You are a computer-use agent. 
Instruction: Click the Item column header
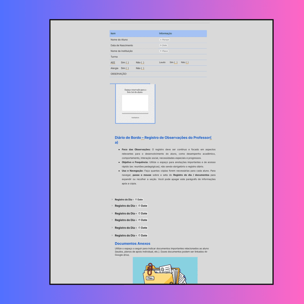tap(113, 34)
